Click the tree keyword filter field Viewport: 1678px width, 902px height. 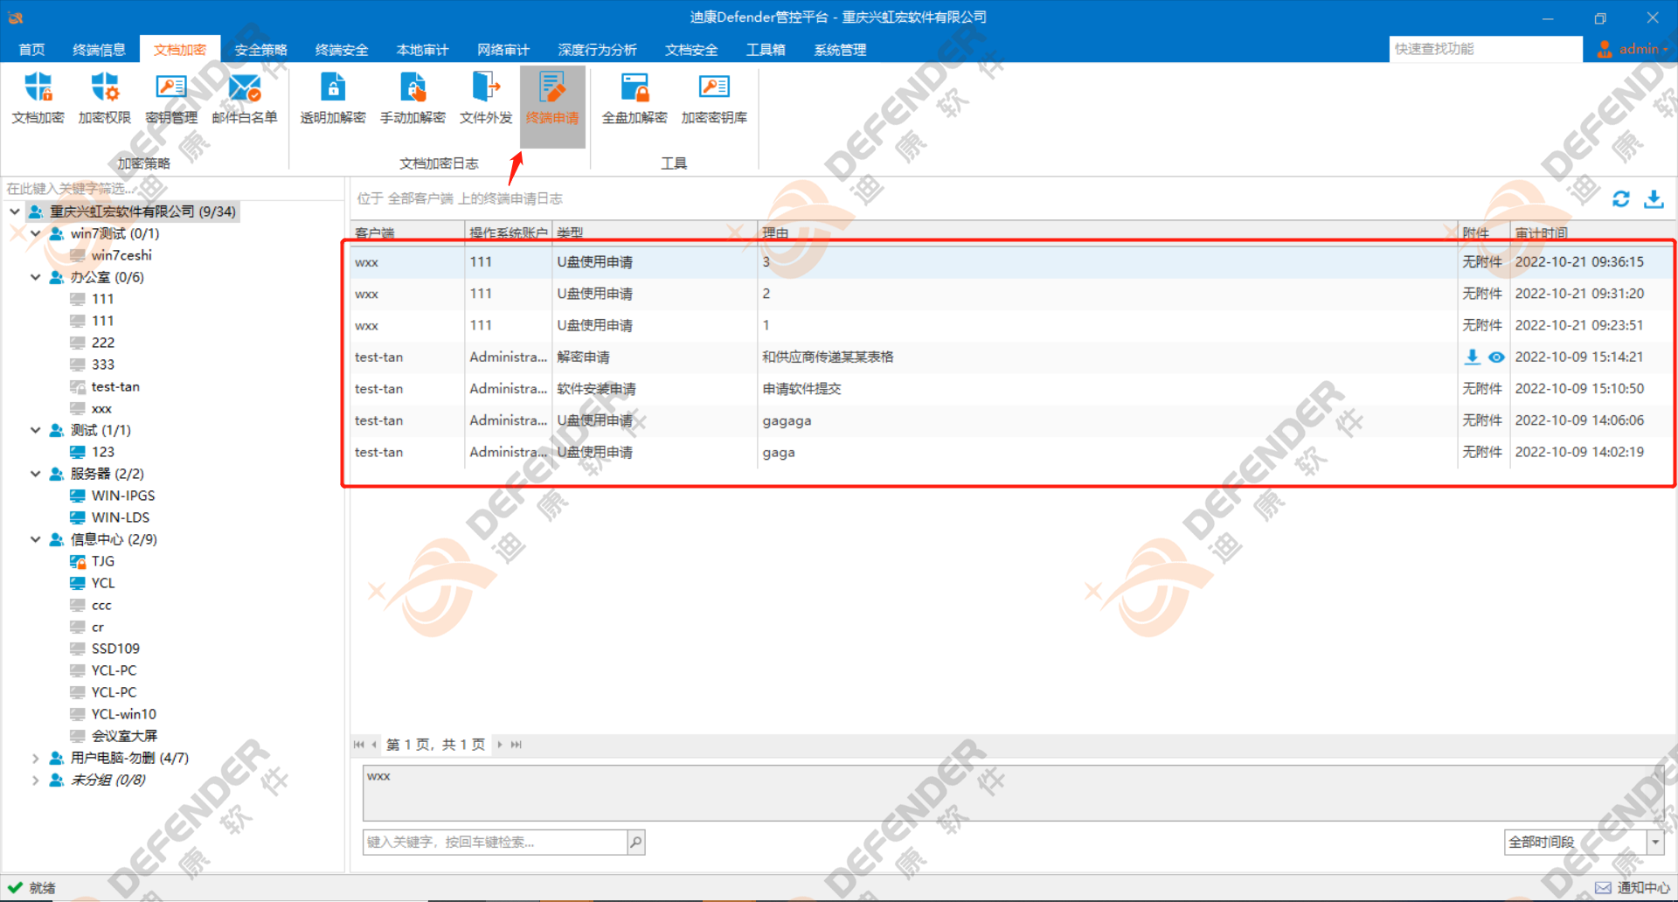click(173, 189)
